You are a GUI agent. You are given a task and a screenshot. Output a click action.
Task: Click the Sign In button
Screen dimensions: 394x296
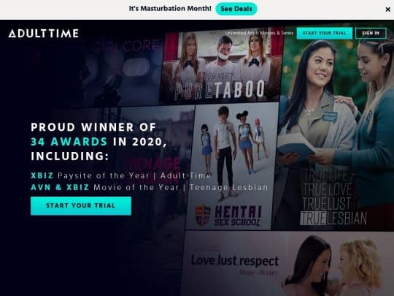pos(371,33)
